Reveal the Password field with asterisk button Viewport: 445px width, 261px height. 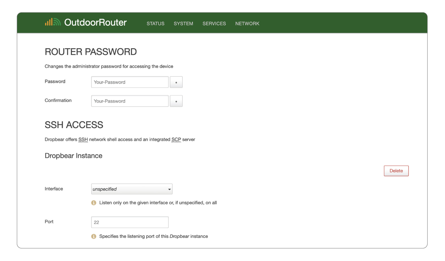click(x=176, y=82)
